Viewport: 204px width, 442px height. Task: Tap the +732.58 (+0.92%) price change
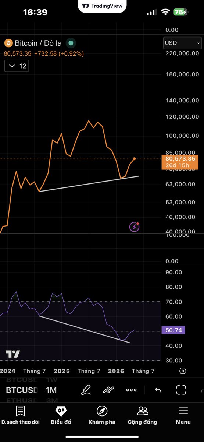59,53
